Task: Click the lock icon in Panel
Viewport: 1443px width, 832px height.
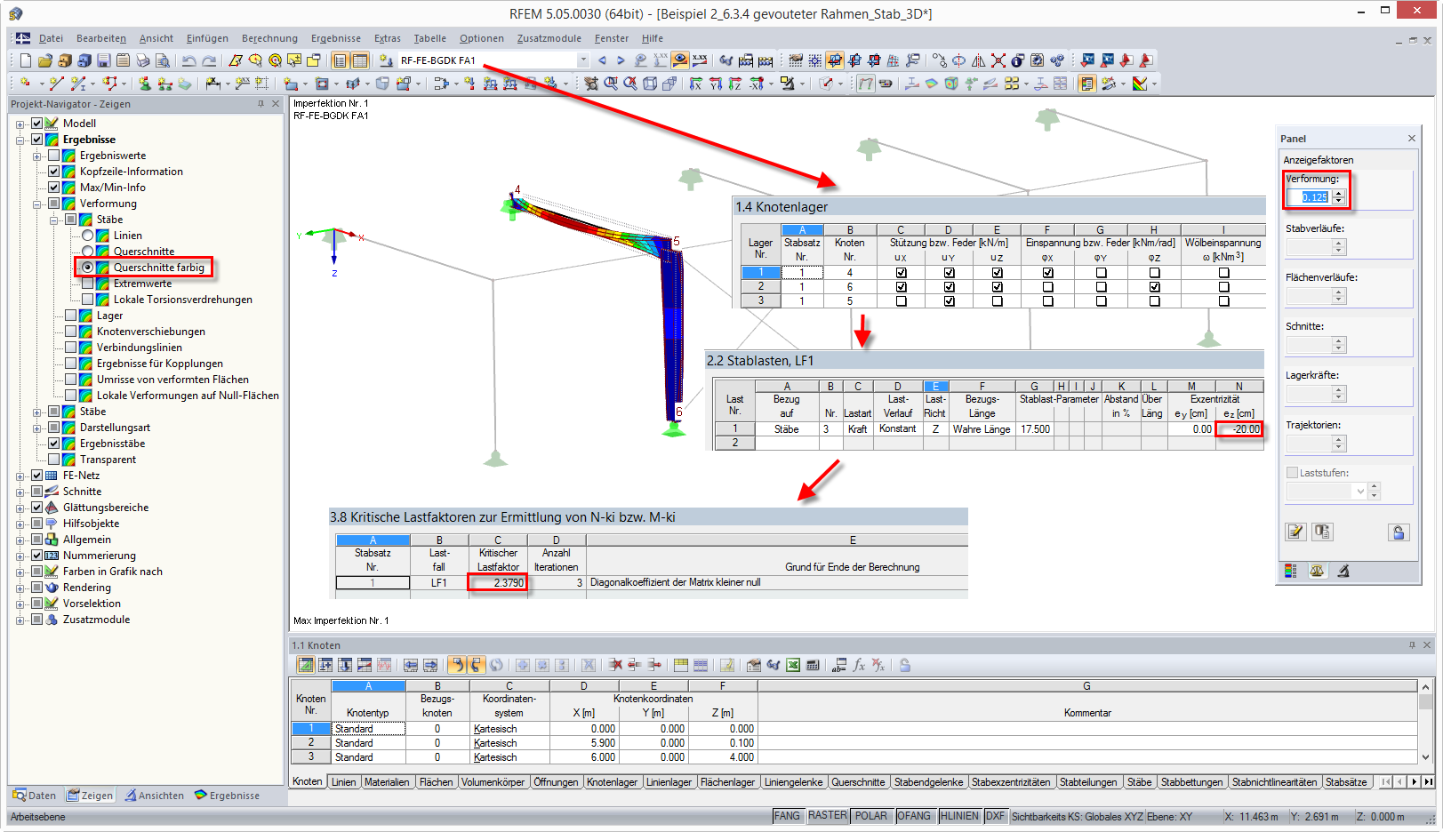Action: (1399, 532)
